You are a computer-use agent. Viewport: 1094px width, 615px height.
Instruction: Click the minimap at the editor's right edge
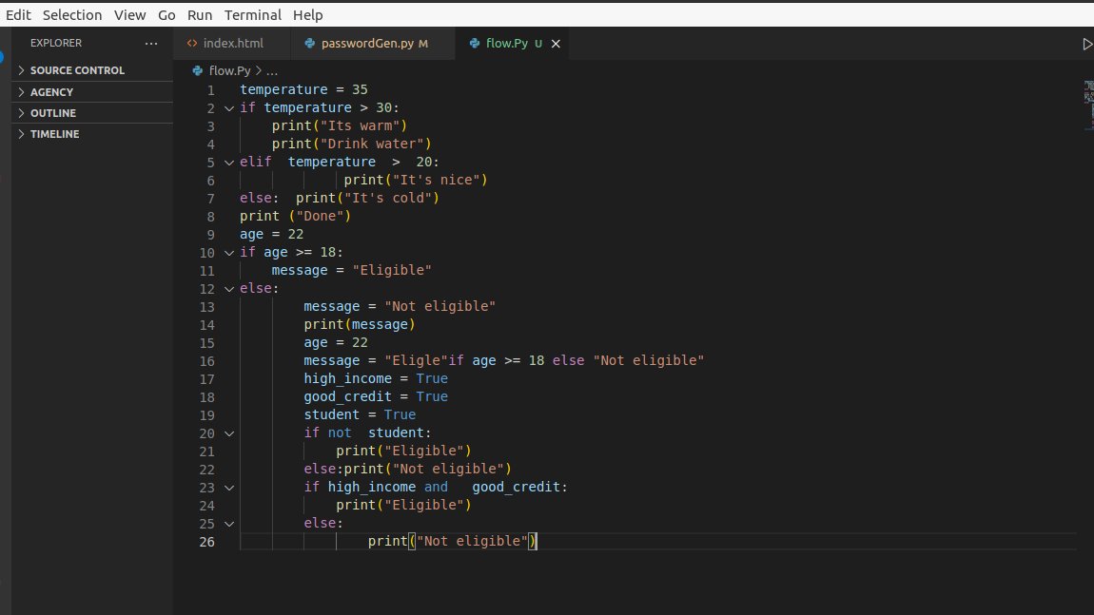pos(1088,105)
